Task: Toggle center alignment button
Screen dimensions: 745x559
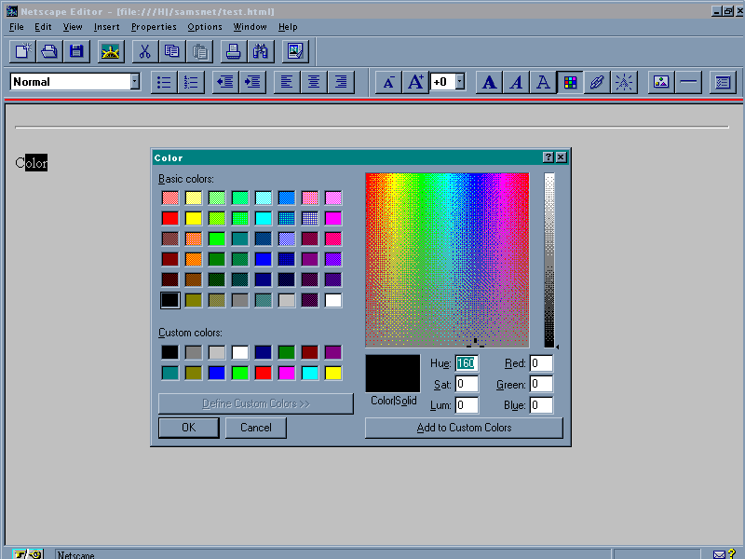Action: tap(314, 82)
